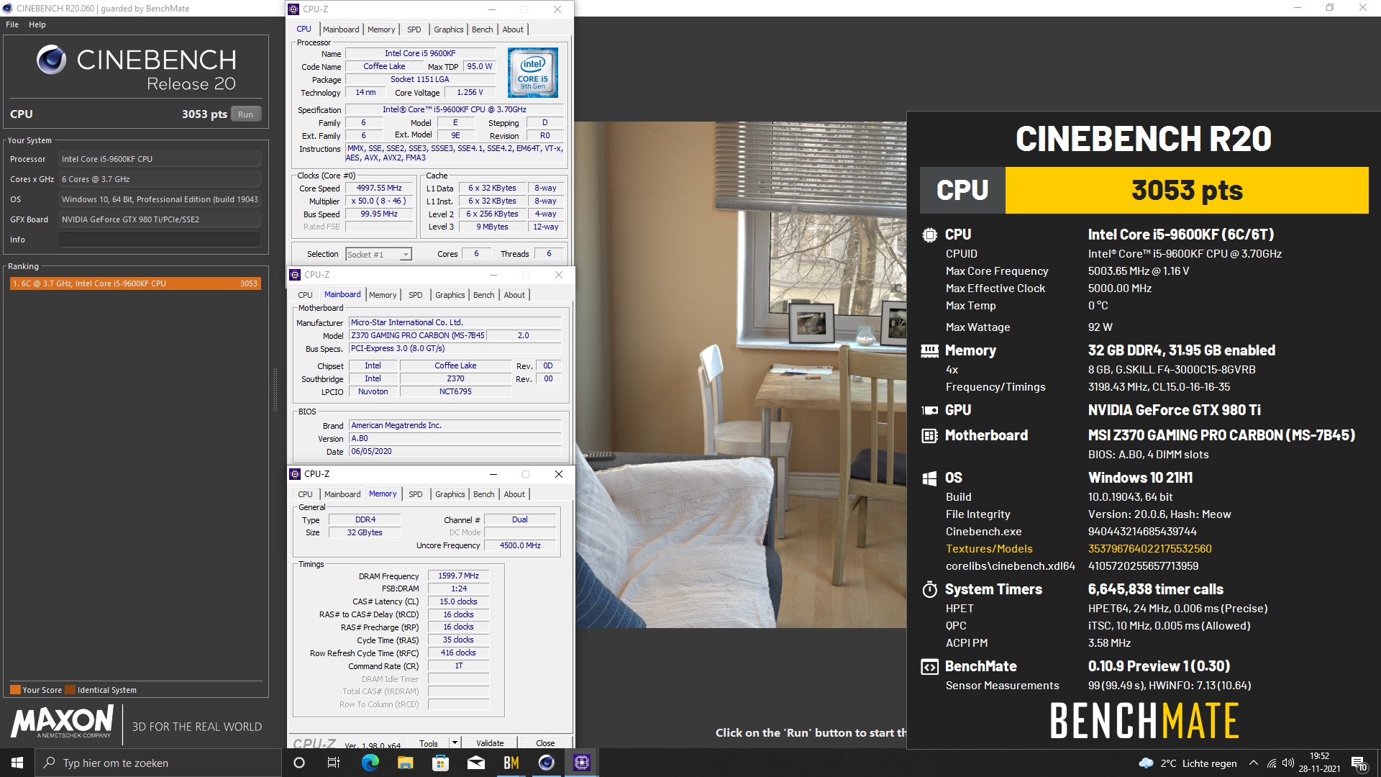The width and height of the screenshot is (1381, 777).
Task: Open the Tools dropdown arrow in CPU-Z
Action: [455, 743]
